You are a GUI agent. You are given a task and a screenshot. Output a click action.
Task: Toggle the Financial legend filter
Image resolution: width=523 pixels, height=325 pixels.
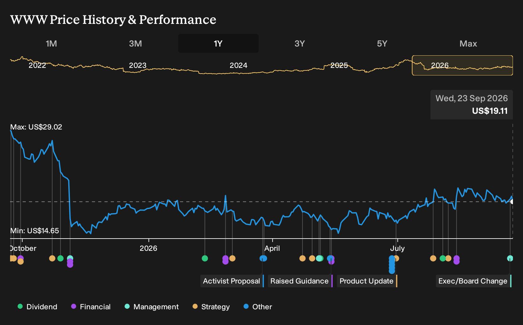91,307
